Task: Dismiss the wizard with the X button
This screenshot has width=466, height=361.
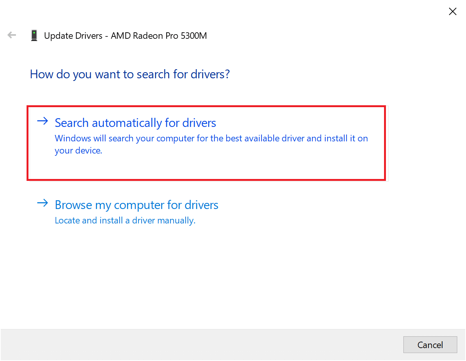Action: pyautogui.click(x=452, y=11)
